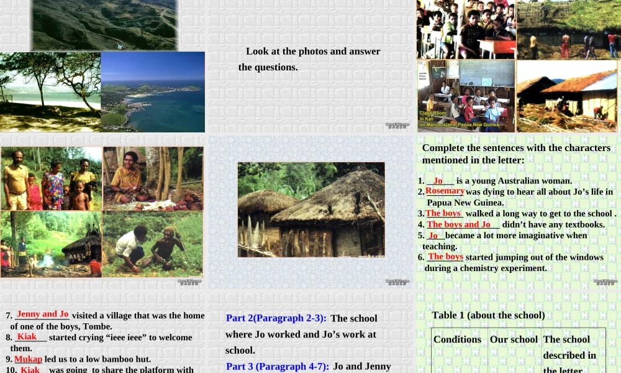Select answer 'Jo' in sentence 1

438,181
